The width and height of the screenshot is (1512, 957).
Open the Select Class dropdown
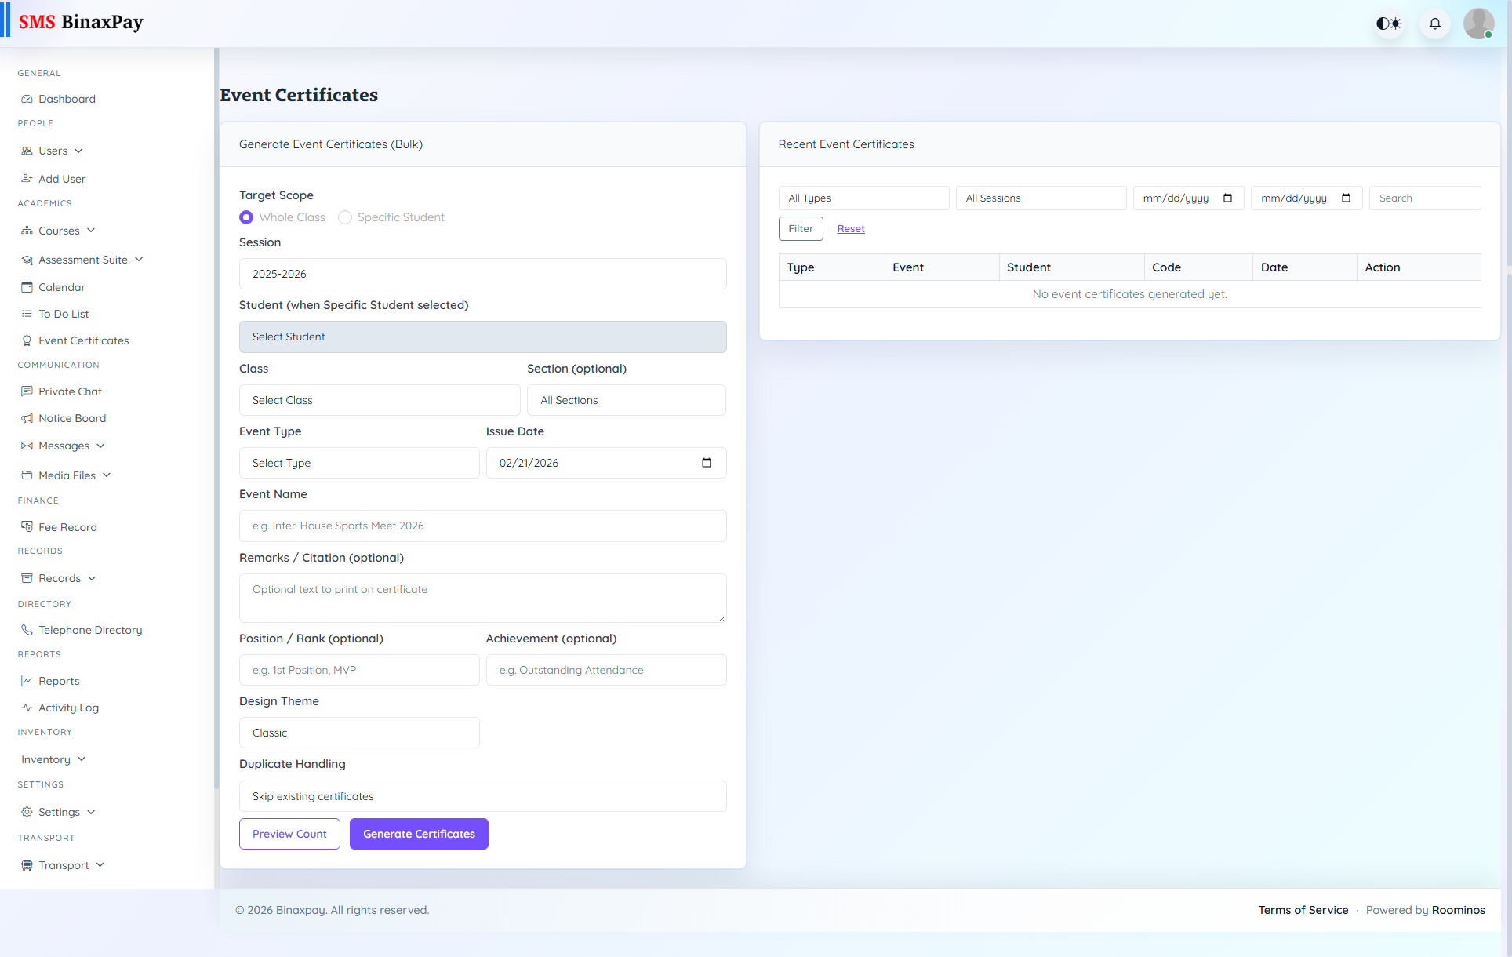(x=380, y=400)
